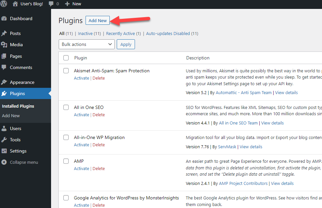Click the Appearance paintbrush icon

[x=4, y=82]
